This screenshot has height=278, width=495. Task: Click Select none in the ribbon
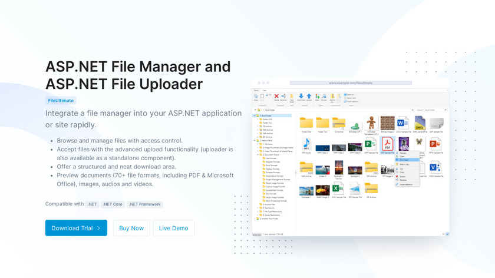pos(350,98)
